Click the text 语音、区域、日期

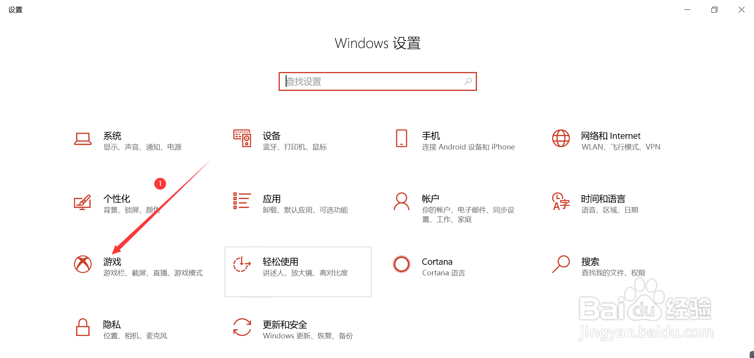tap(610, 210)
